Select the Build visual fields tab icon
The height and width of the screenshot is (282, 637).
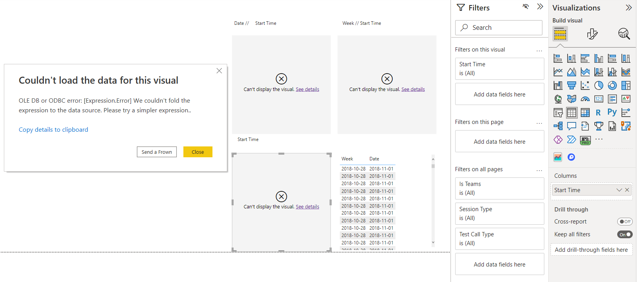click(x=560, y=34)
